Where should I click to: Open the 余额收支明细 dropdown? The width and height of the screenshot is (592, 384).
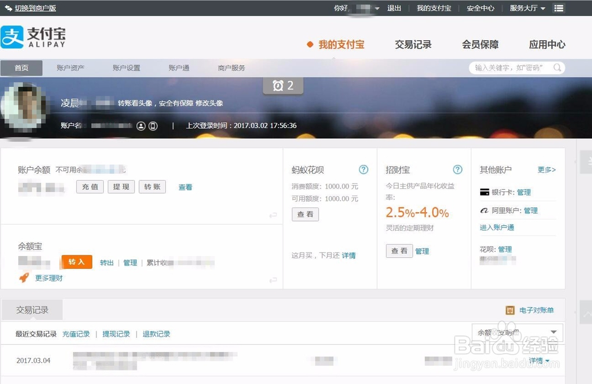517,332
